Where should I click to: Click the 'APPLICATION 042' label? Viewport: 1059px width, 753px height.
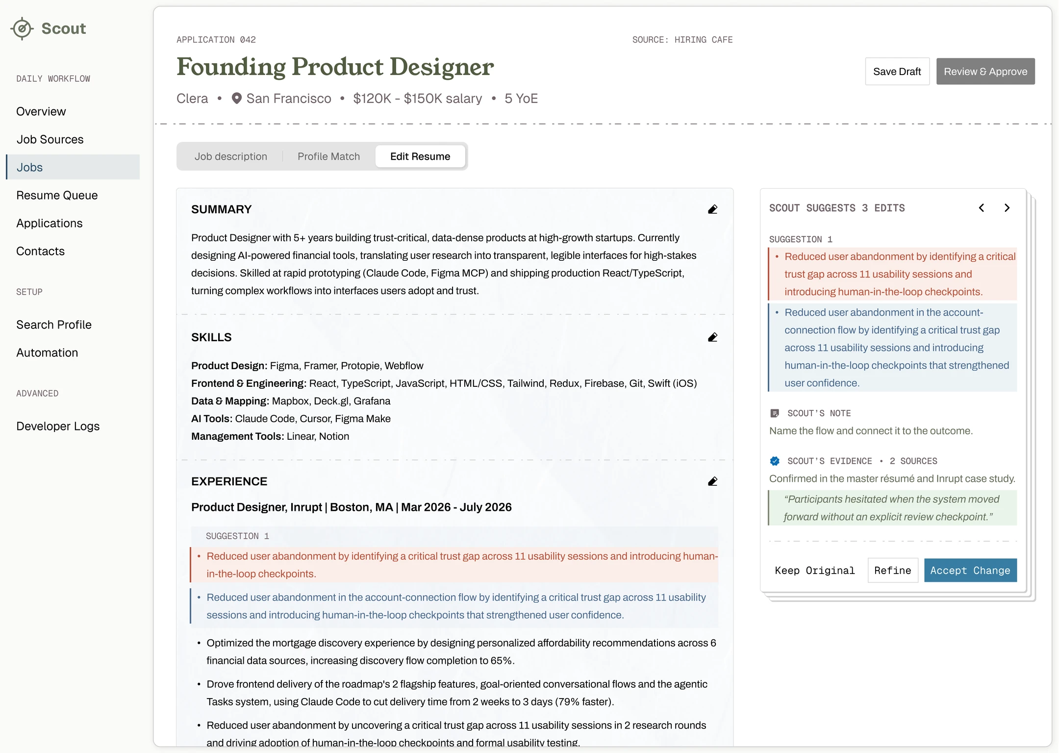pos(216,40)
